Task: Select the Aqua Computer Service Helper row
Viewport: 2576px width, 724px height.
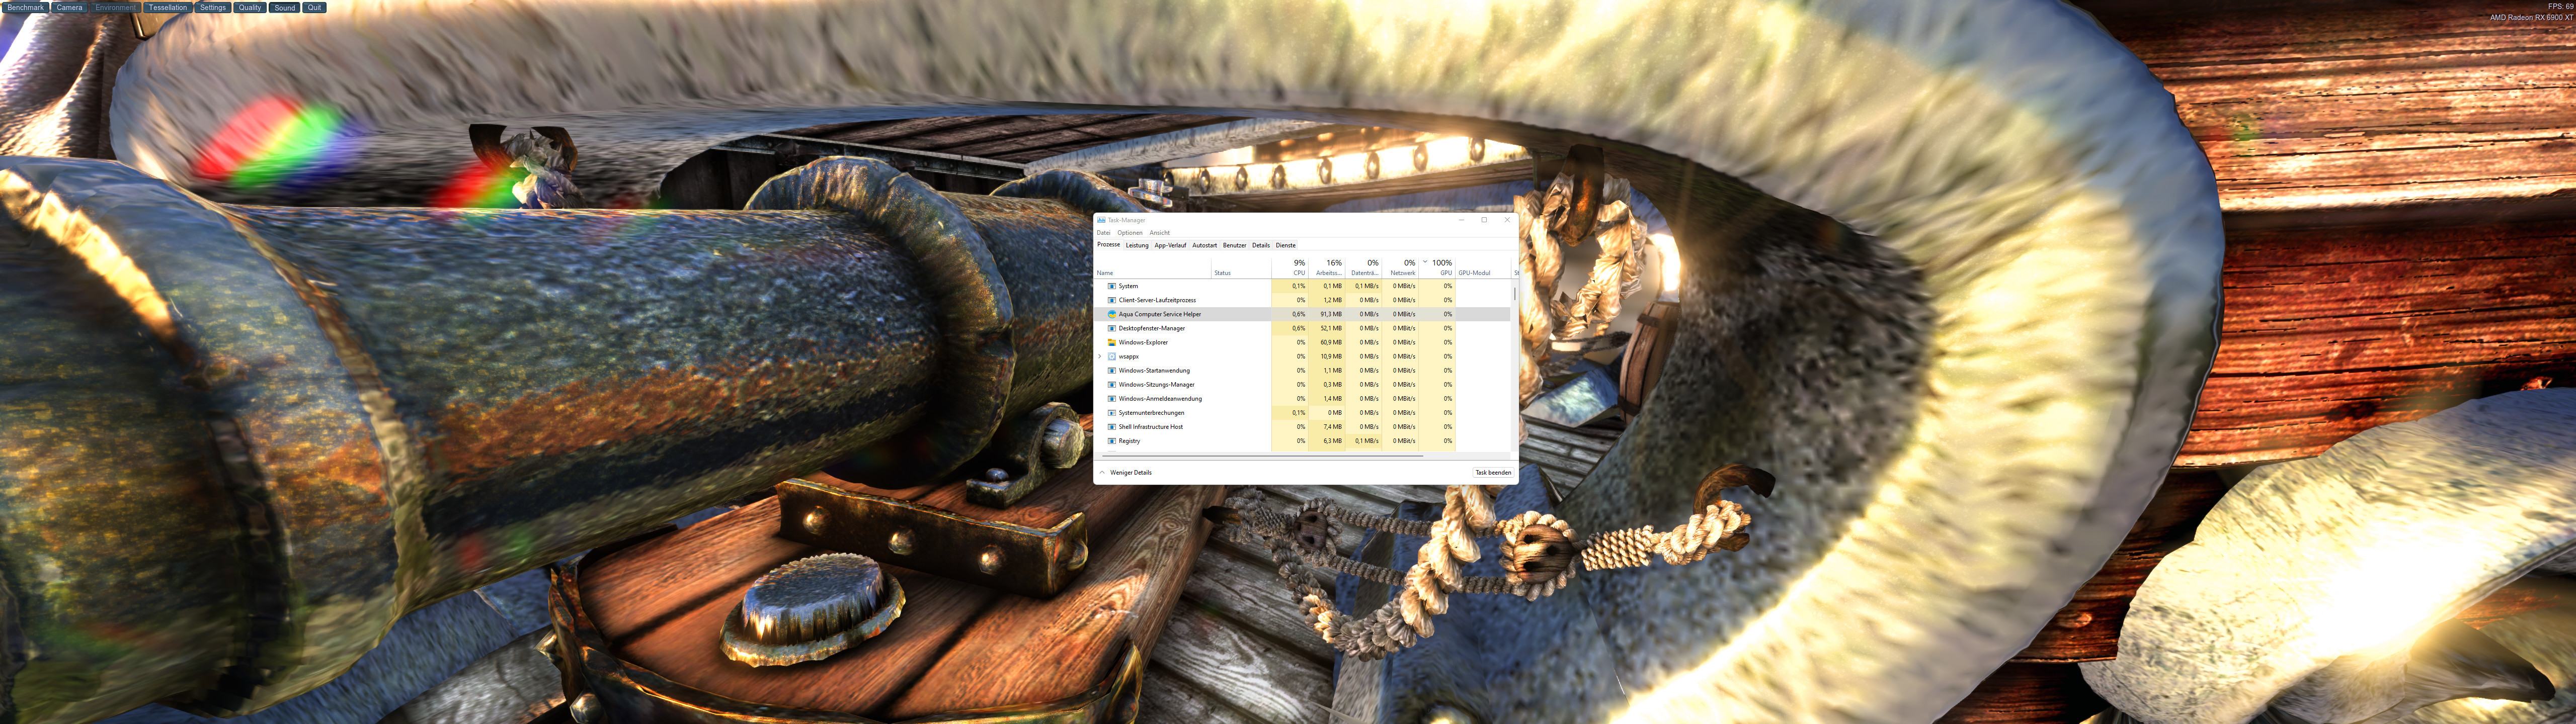Action: tap(1302, 314)
